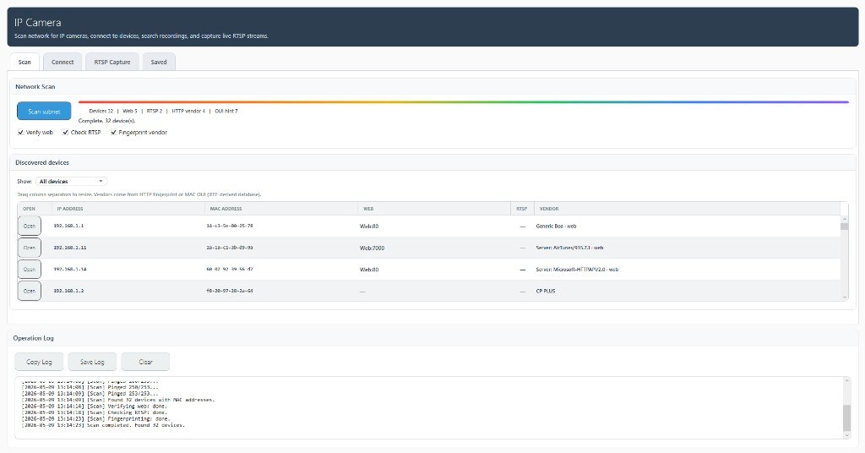865x453 pixels.
Task: Click the IP ADDRESS column header
Action: point(70,209)
